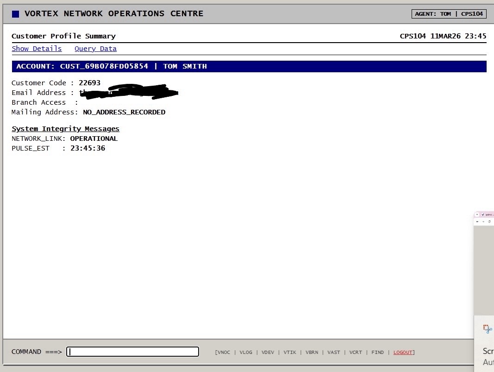The image size is (494, 372).
Task: Open the Show Details link
Action: (37, 49)
